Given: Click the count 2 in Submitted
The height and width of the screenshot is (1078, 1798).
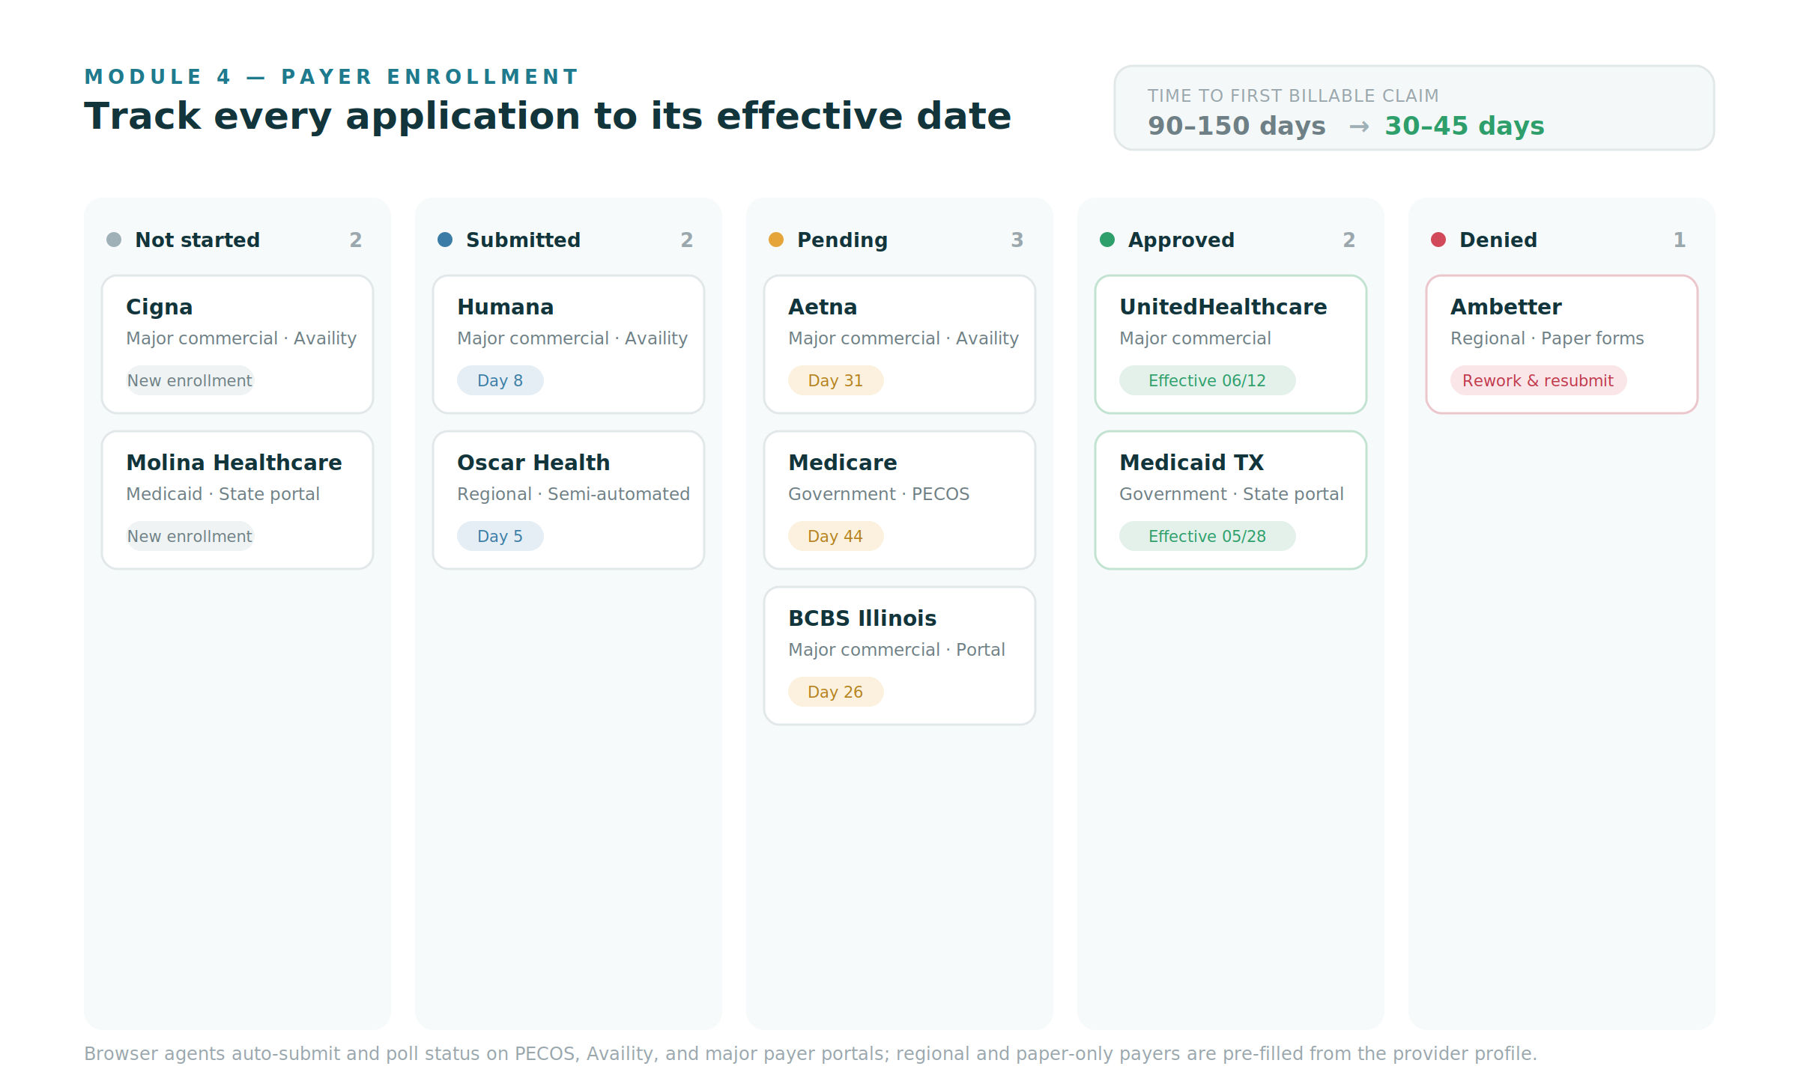Looking at the screenshot, I should pos(687,240).
